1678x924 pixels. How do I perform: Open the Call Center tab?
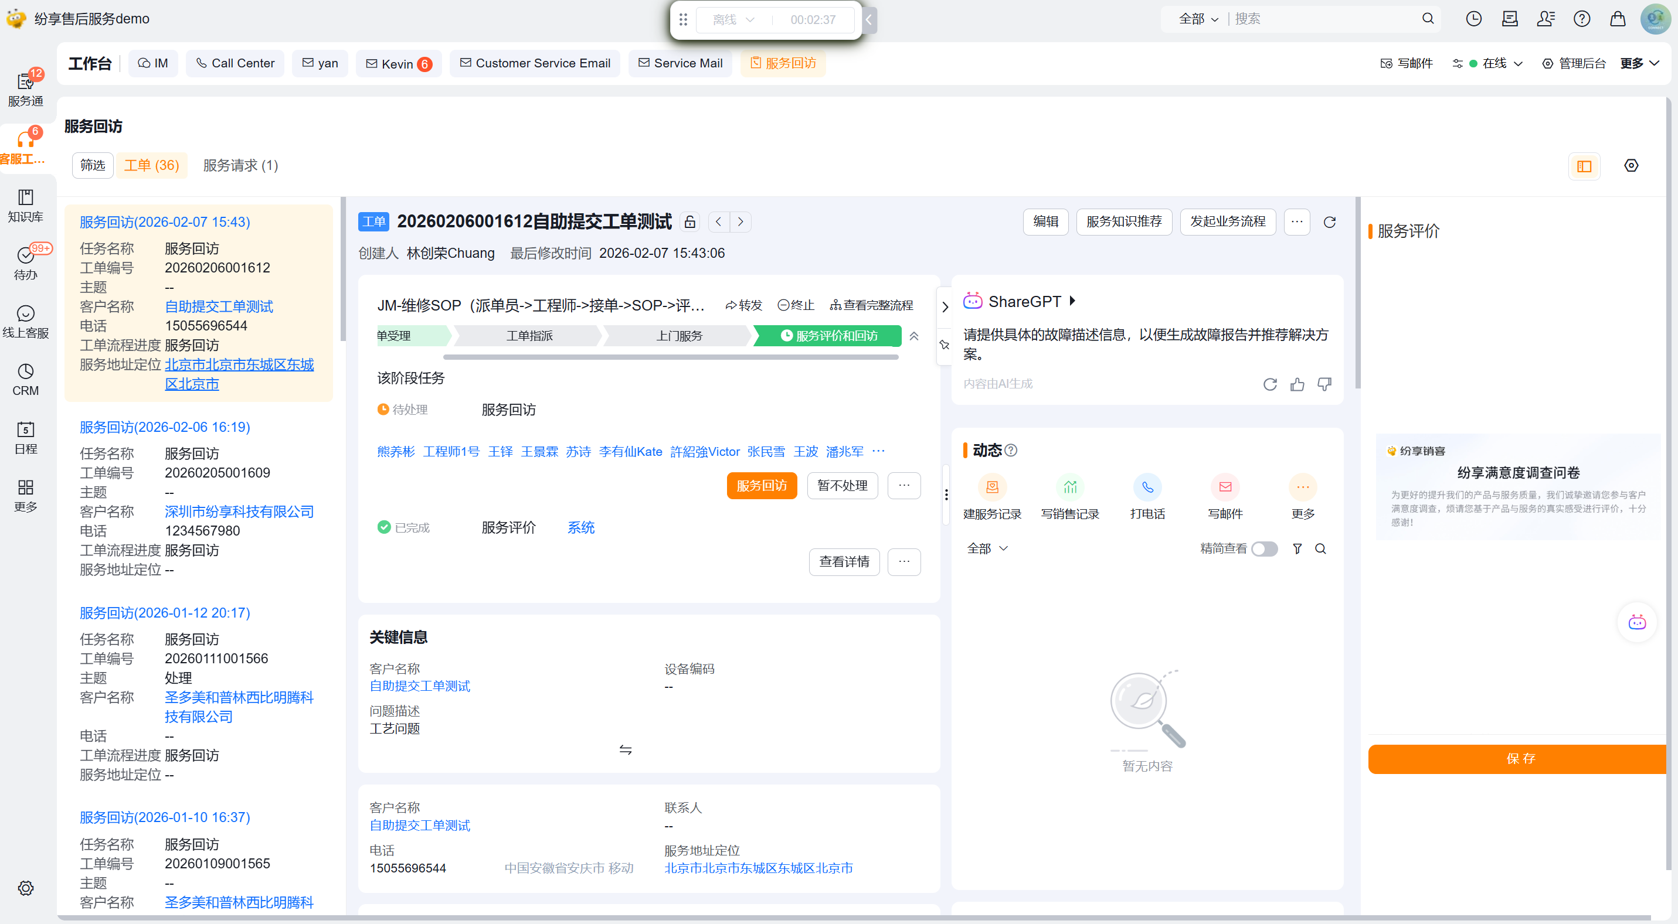(x=235, y=63)
